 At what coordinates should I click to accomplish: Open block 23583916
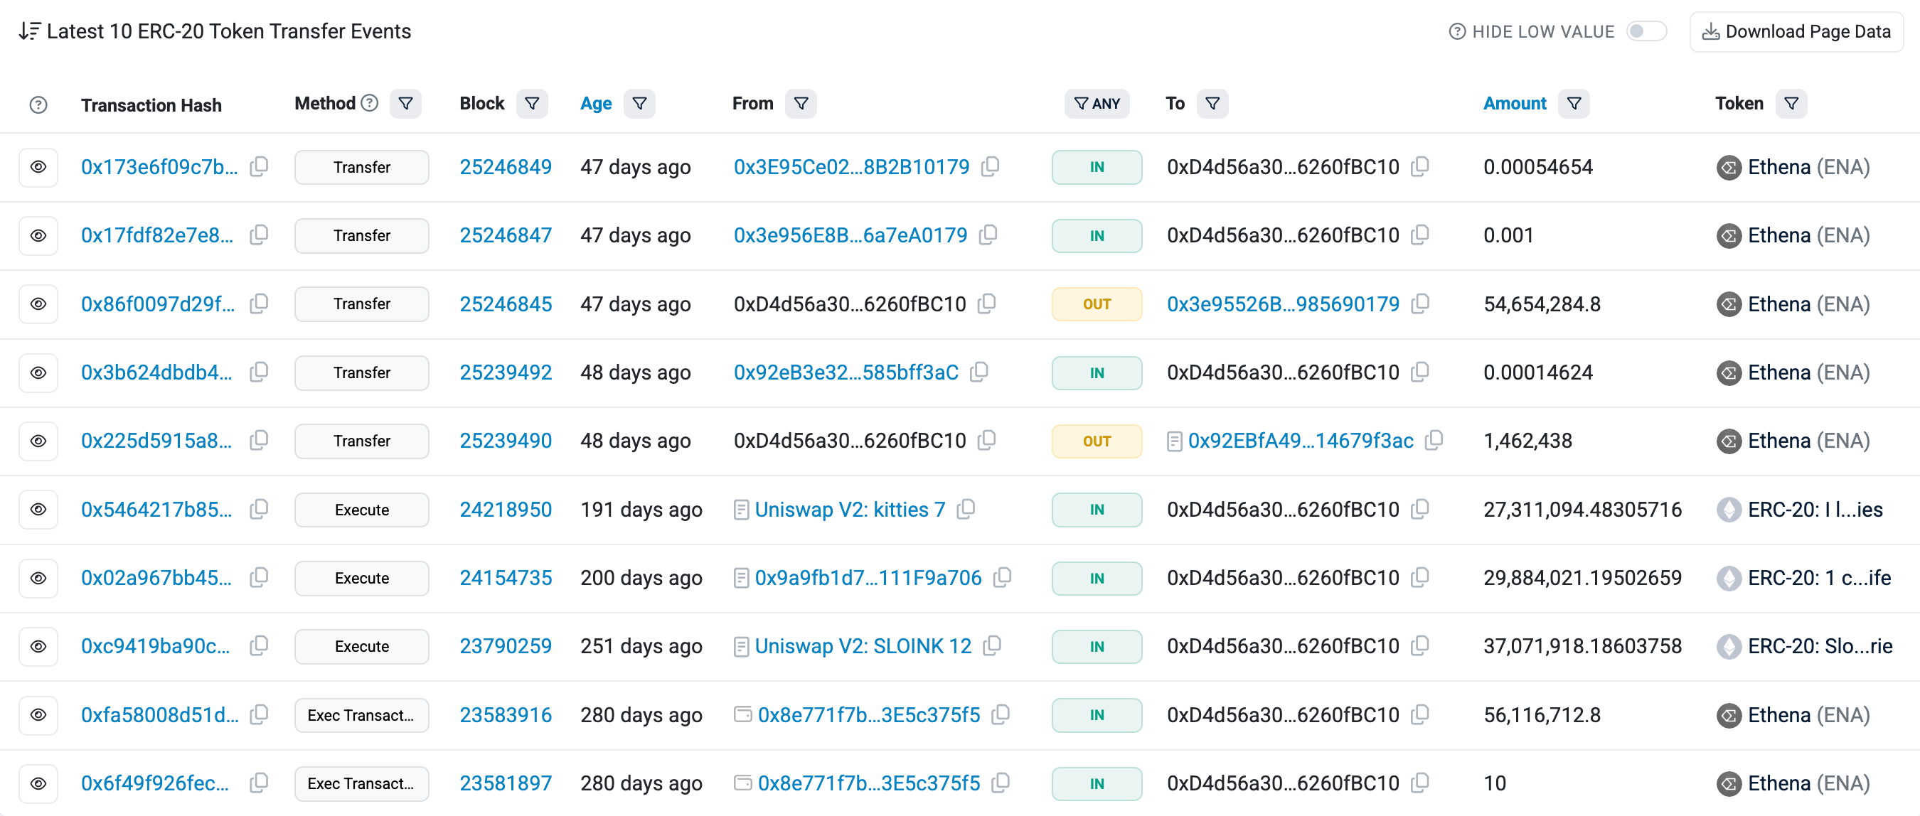506,714
